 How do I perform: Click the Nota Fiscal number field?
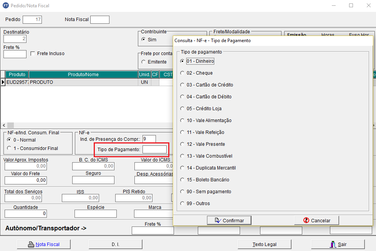[x=100, y=20]
